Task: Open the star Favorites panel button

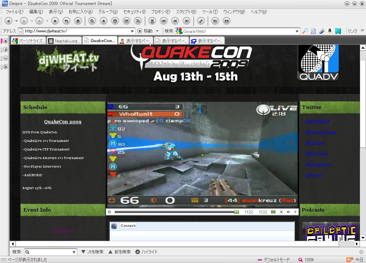Action: [104, 21]
